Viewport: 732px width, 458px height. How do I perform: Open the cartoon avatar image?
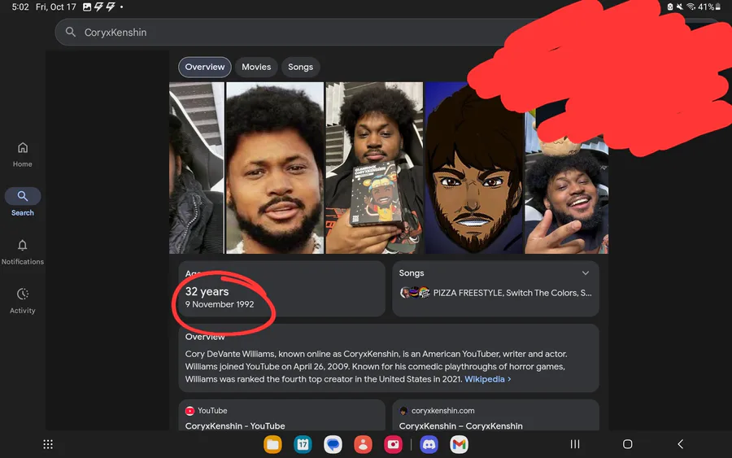click(x=474, y=168)
